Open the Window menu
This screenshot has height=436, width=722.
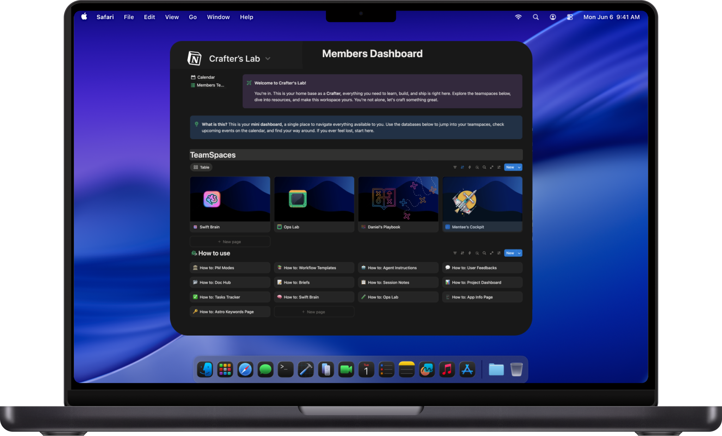pyautogui.click(x=218, y=17)
